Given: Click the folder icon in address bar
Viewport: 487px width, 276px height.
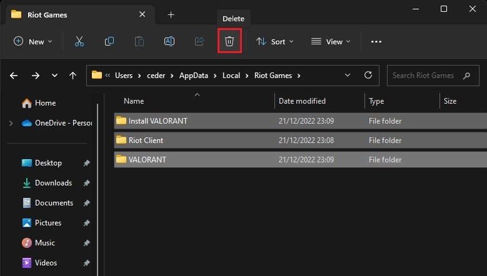Looking at the screenshot, I should pos(97,75).
